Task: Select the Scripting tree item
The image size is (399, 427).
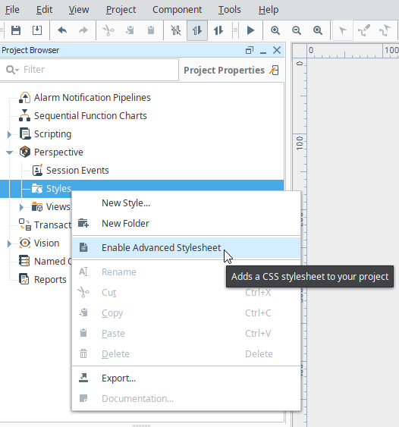Action: coord(53,134)
